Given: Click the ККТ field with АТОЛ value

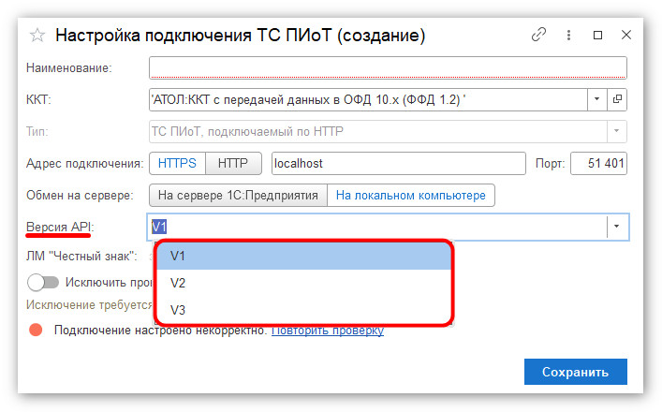Looking at the screenshot, I should (x=368, y=99).
